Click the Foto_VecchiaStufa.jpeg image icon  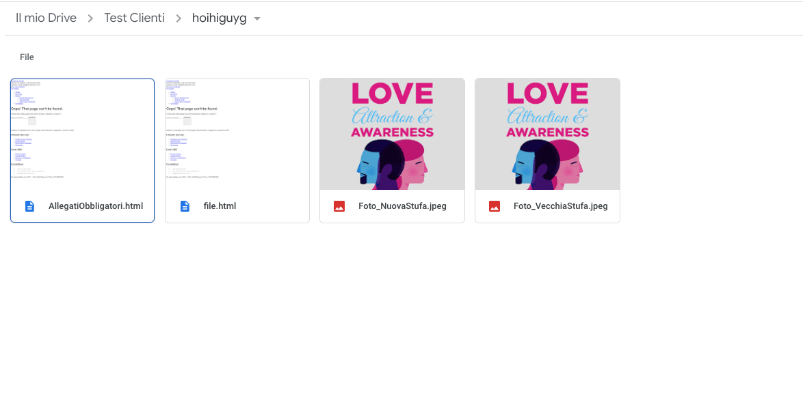495,206
